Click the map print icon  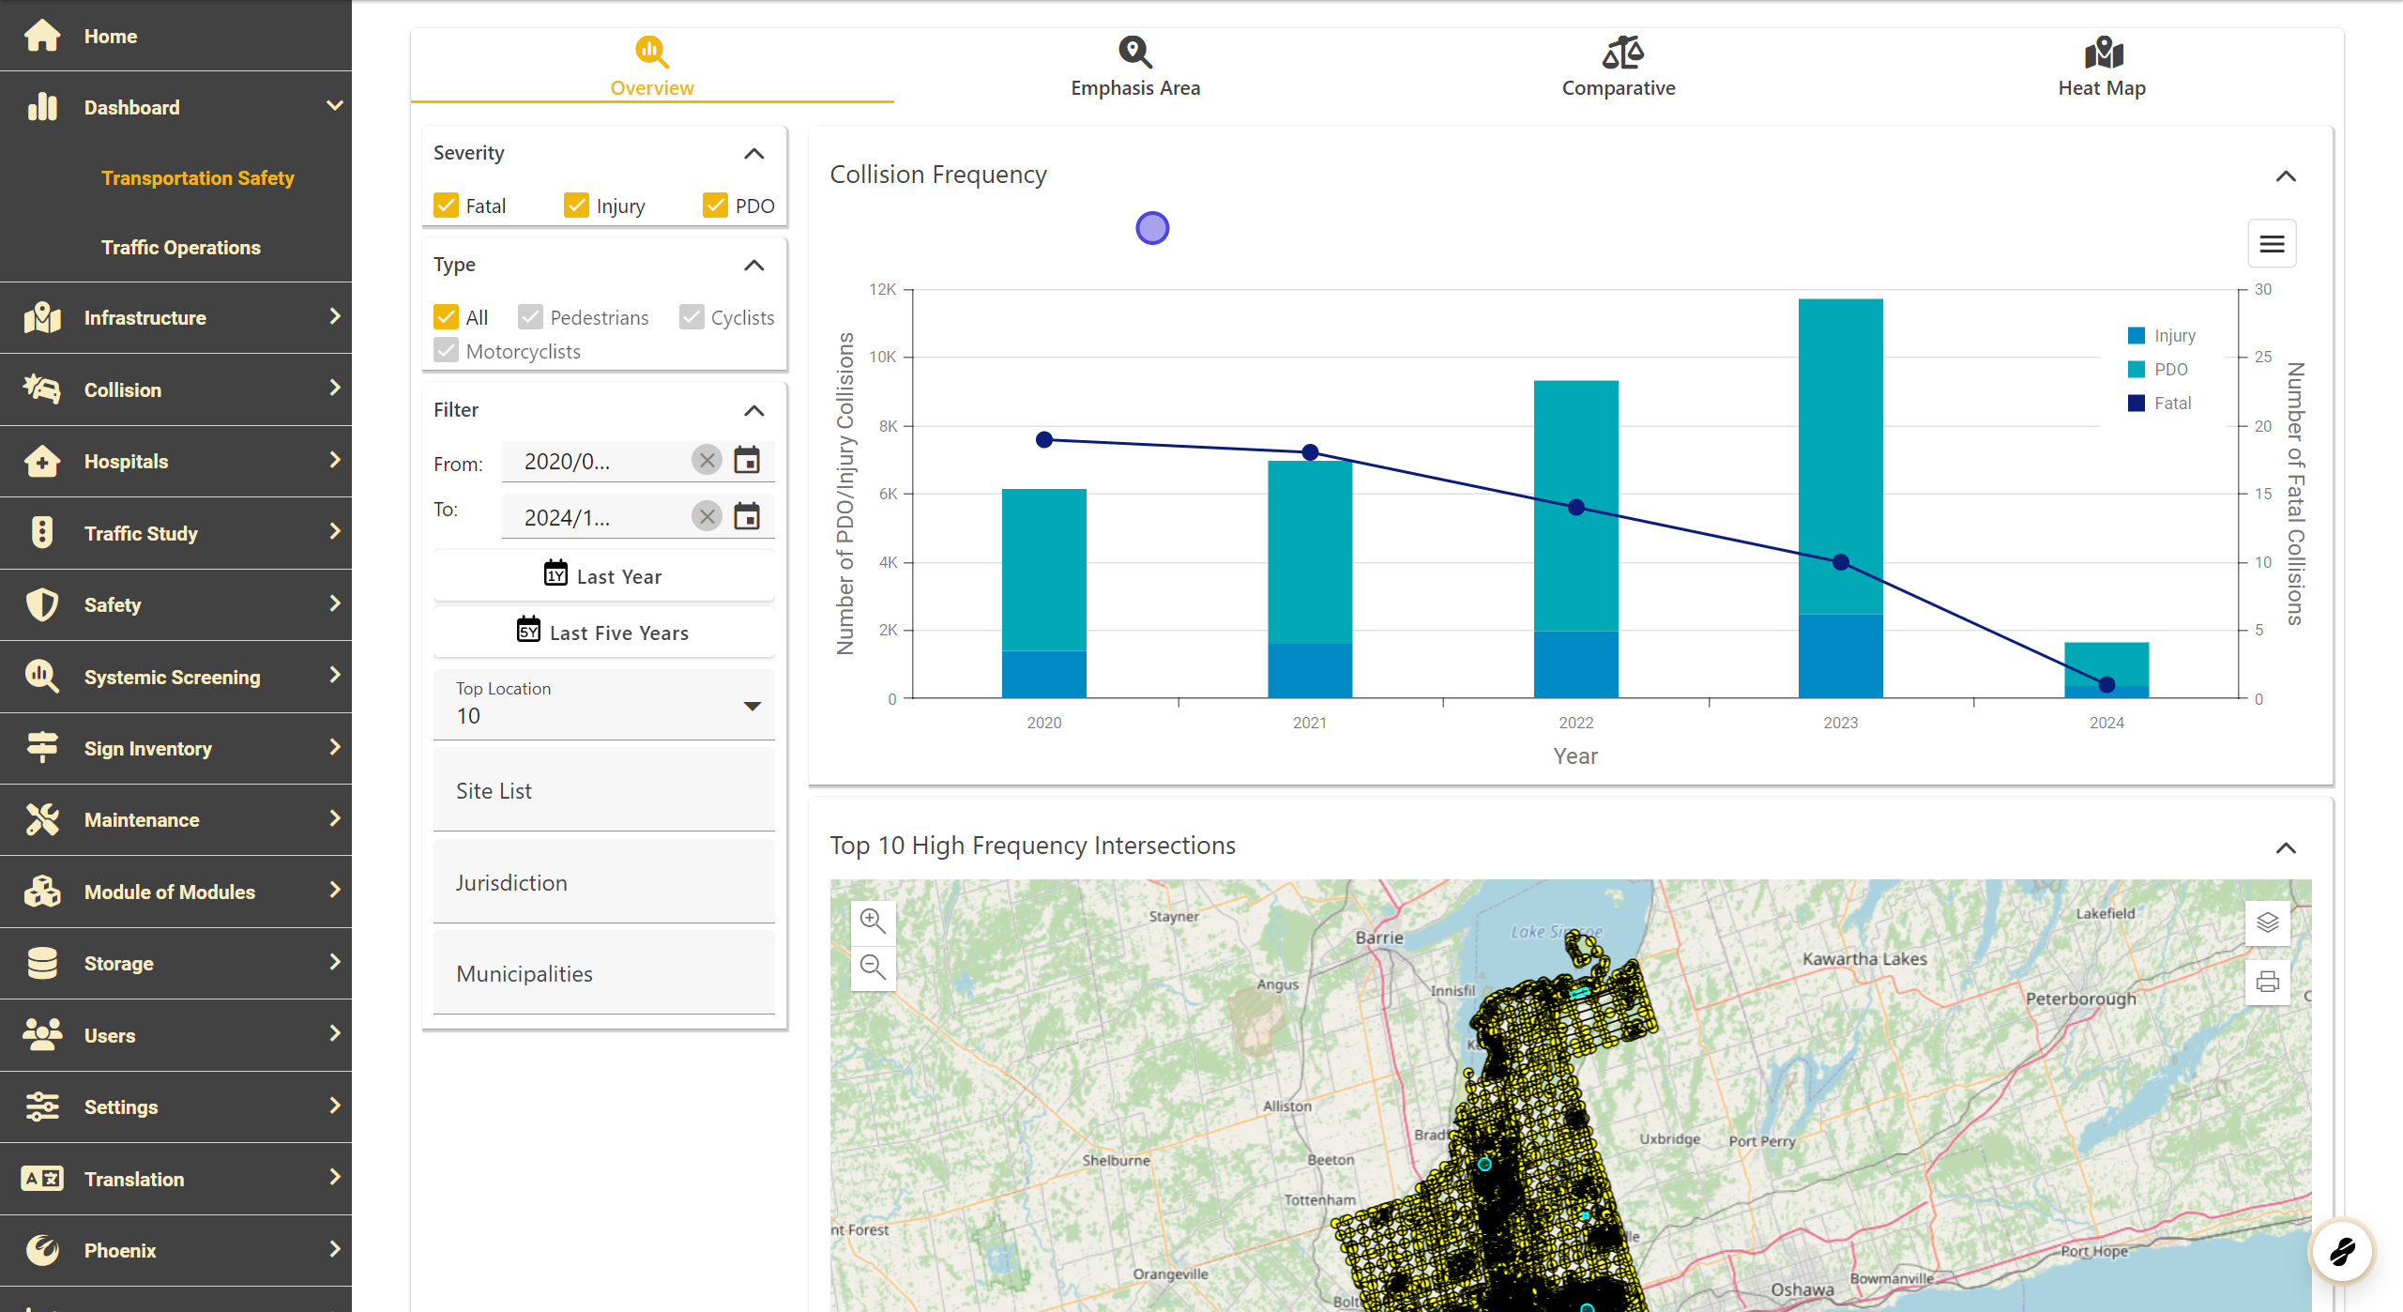[2267, 982]
